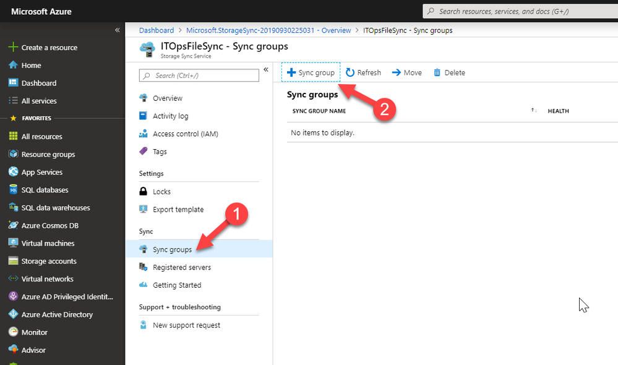Focus the global search resources box
618x365 pixels.
tap(520, 11)
